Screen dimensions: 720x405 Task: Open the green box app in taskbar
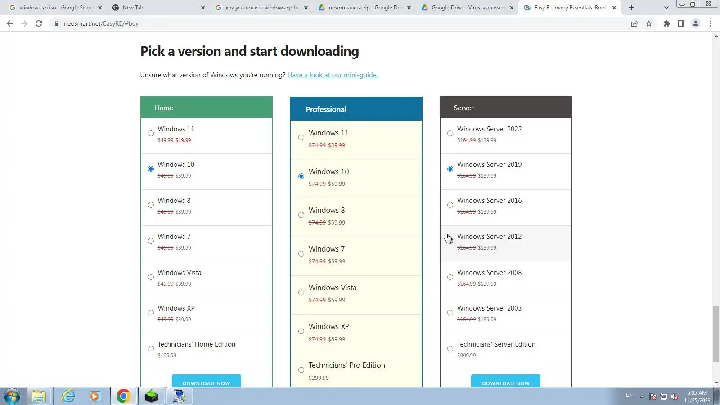click(152, 396)
